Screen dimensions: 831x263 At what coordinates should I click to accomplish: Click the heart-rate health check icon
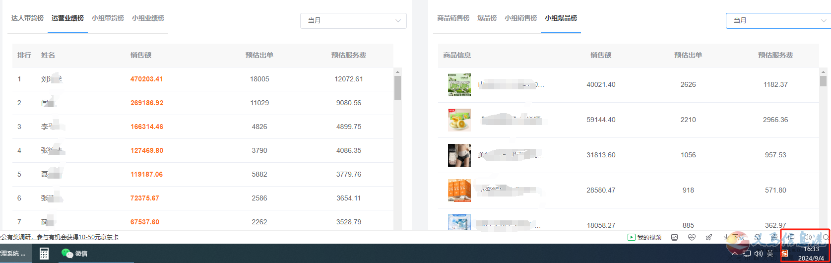click(x=692, y=237)
